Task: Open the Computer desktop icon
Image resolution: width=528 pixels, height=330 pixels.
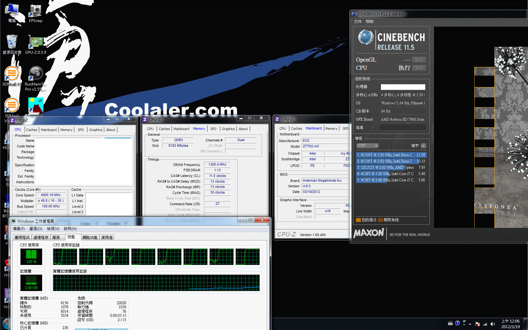Action: tap(12, 13)
